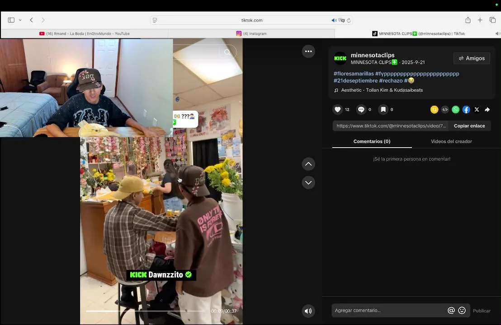501x325 pixels.
Task: Click Agregar comentario input field
Action: tap(388, 310)
